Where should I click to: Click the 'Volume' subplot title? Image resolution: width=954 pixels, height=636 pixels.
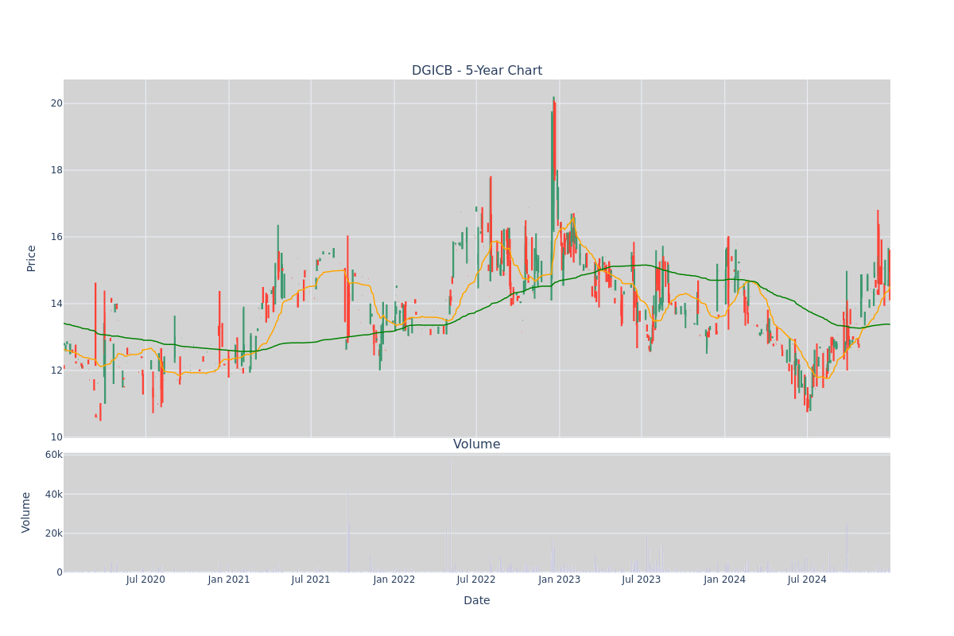(x=477, y=444)
